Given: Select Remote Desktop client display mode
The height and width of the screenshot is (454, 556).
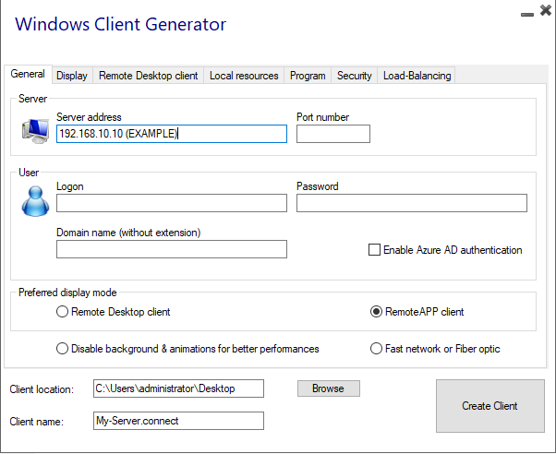Looking at the screenshot, I should pyautogui.click(x=63, y=312).
